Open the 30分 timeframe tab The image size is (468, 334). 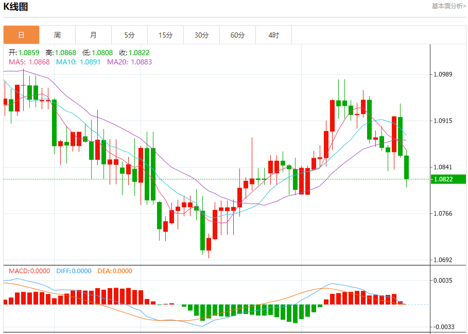point(201,35)
